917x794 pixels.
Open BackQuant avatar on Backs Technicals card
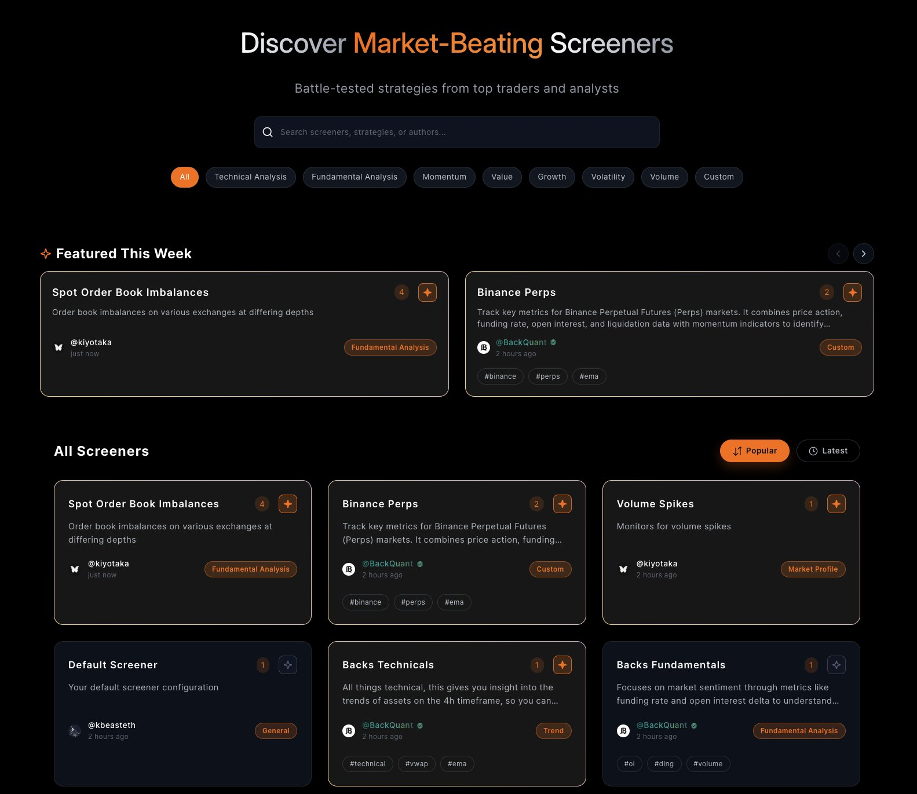pos(349,731)
